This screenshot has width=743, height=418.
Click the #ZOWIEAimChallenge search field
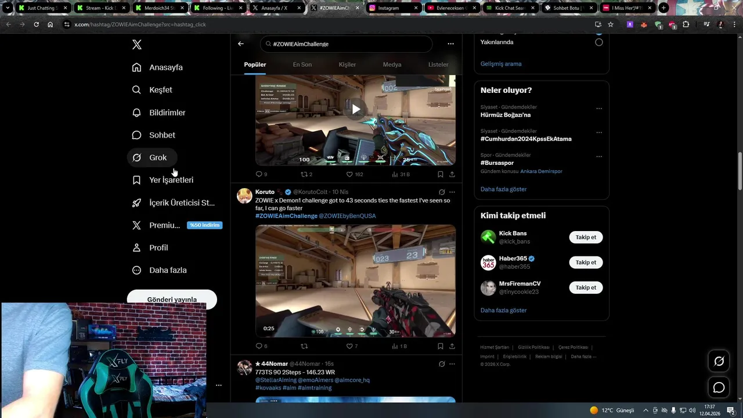coord(346,44)
